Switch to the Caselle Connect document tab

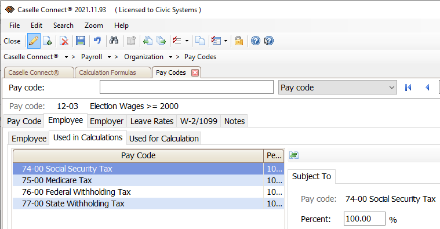(x=39, y=72)
